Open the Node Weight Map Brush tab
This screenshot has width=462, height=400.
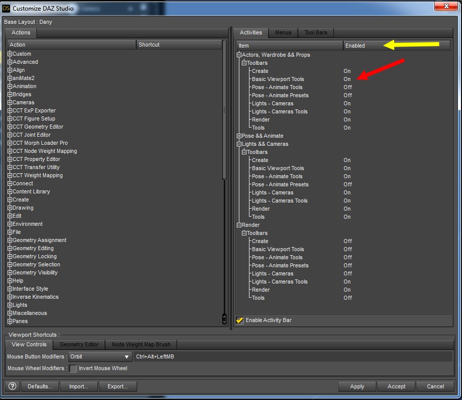point(141,344)
